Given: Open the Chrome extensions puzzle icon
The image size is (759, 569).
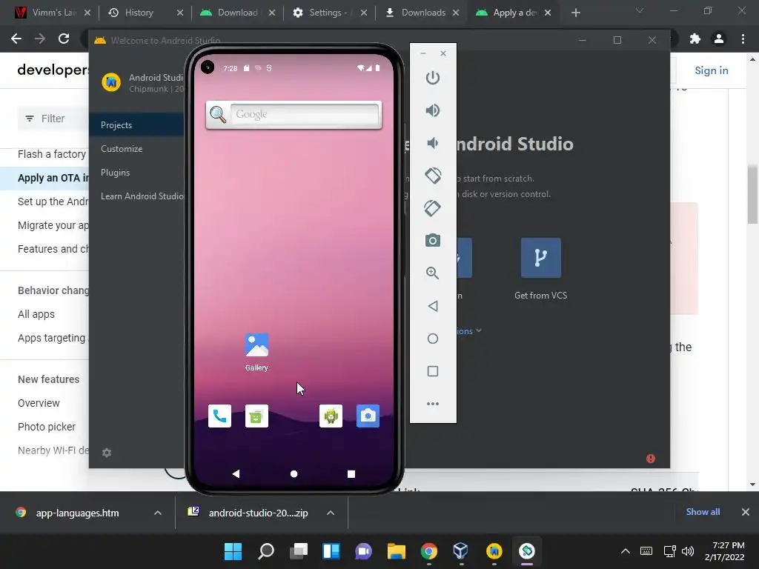Looking at the screenshot, I should (695, 39).
